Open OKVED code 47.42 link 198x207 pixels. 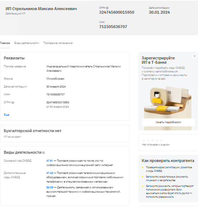[50, 173]
